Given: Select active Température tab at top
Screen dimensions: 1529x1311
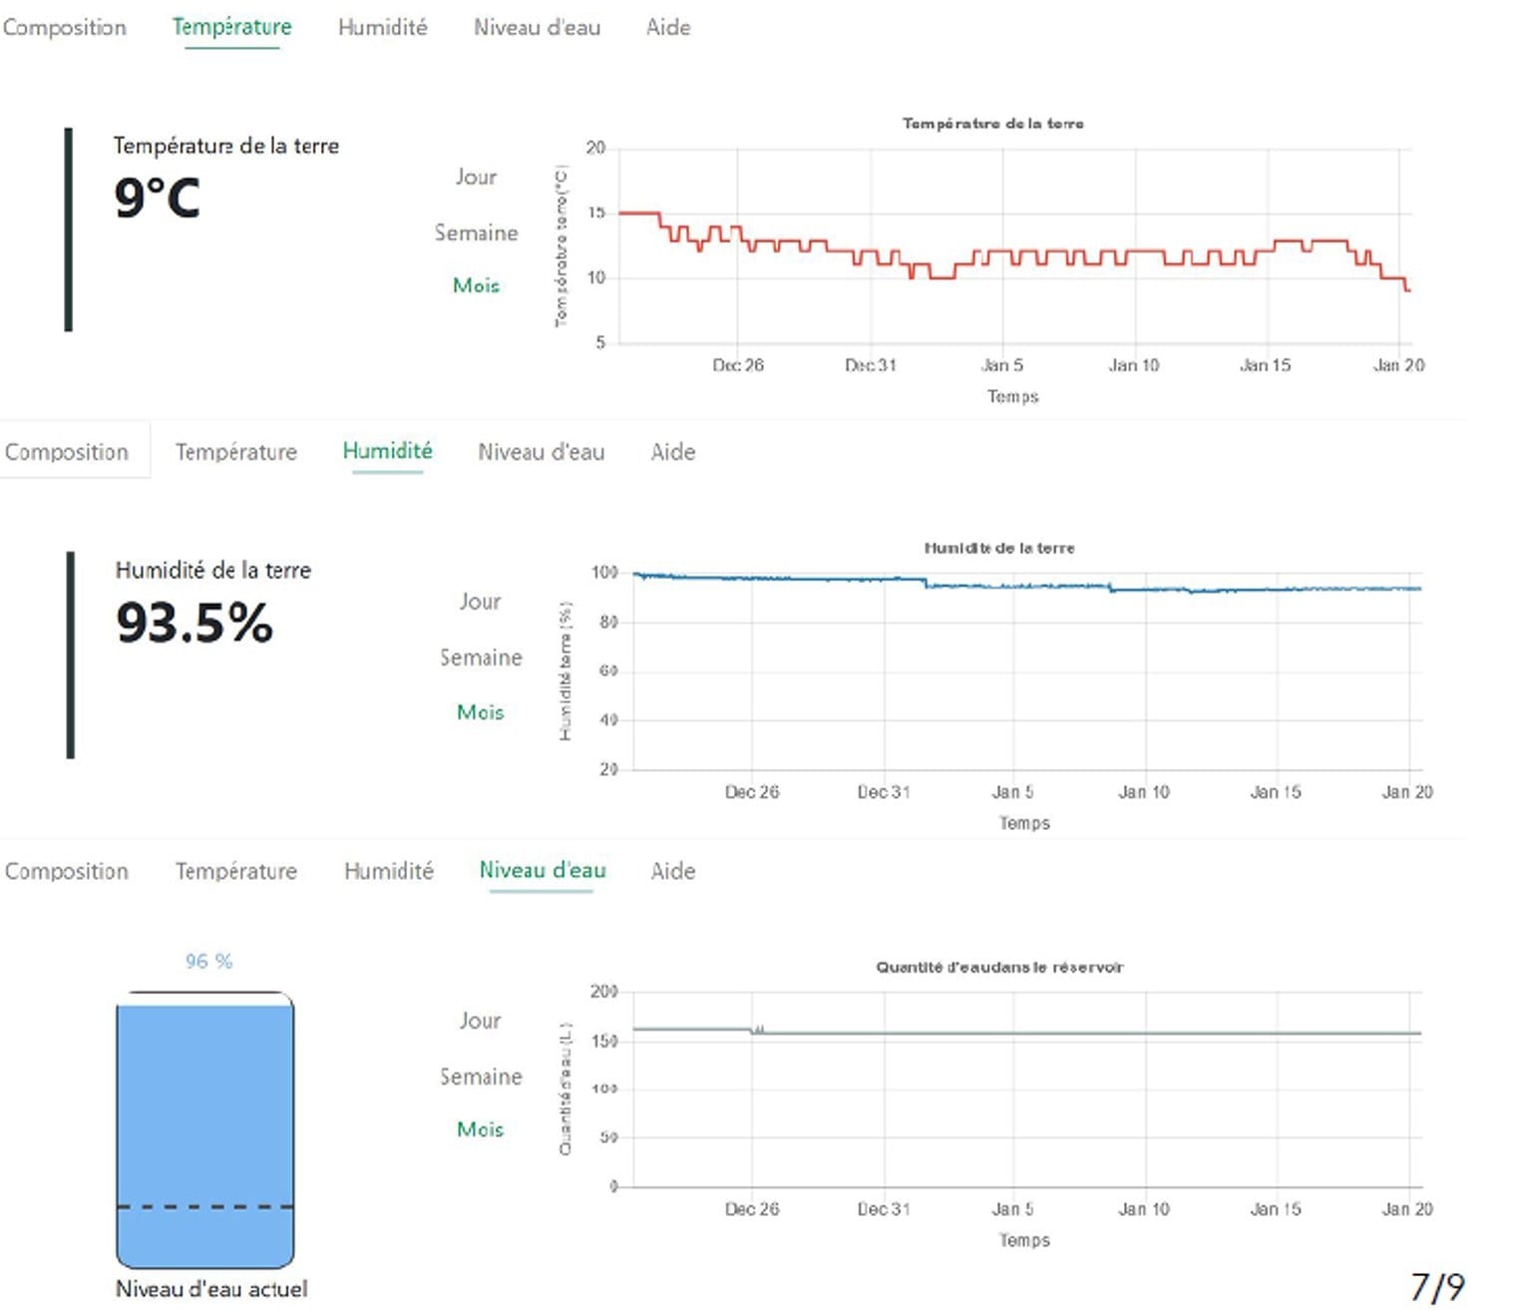Looking at the screenshot, I should tap(231, 27).
